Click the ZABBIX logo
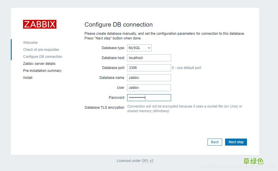The width and height of the screenshot is (278, 171). click(40, 24)
